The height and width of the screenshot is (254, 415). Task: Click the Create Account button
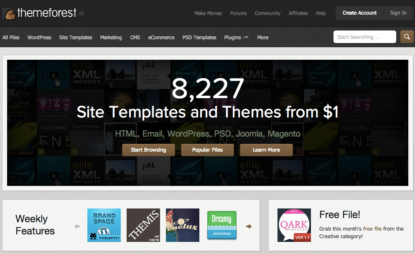359,13
